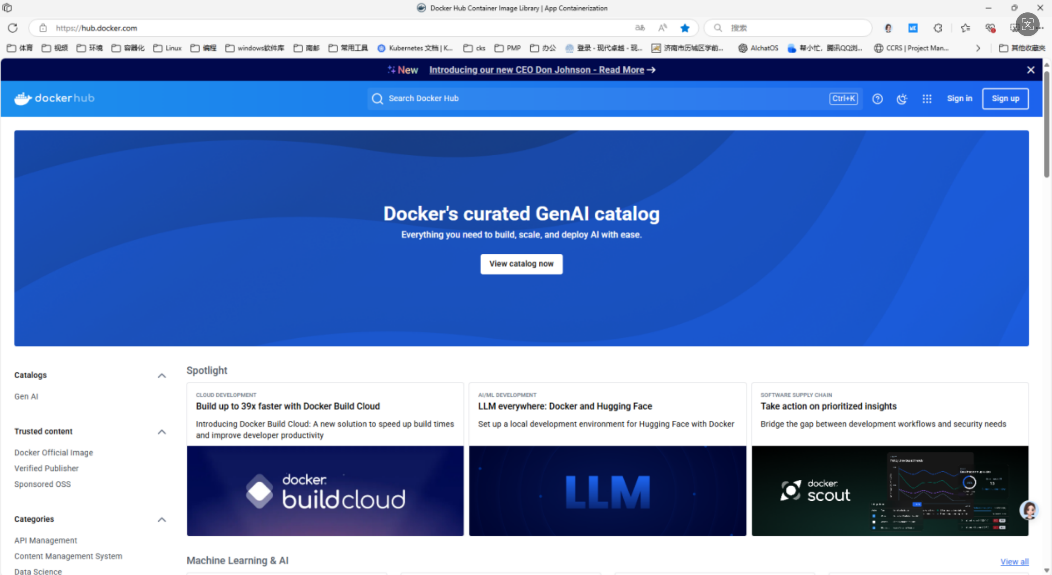This screenshot has width=1052, height=575.
Task: Click the Search Docker Hub field
Action: tap(615, 99)
